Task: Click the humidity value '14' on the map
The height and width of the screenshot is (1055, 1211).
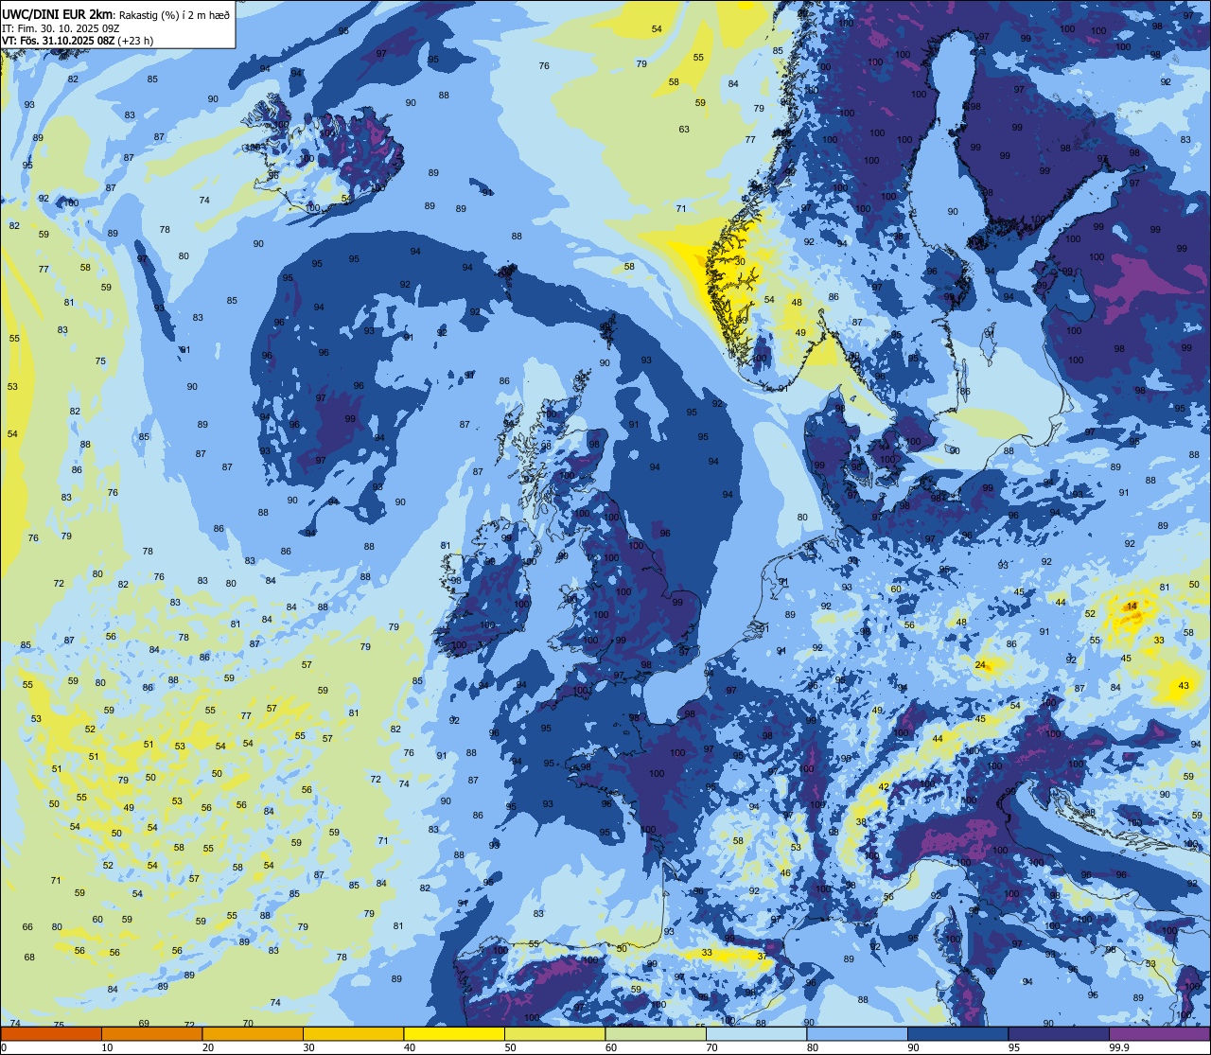Action: [x=1132, y=606]
